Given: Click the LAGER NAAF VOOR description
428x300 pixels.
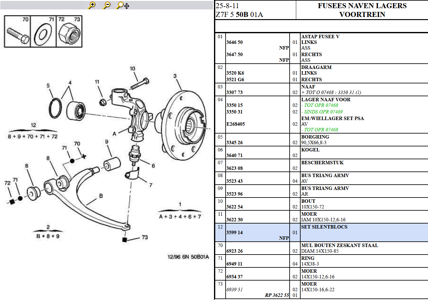Looking at the screenshot, I should [x=326, y=100].
